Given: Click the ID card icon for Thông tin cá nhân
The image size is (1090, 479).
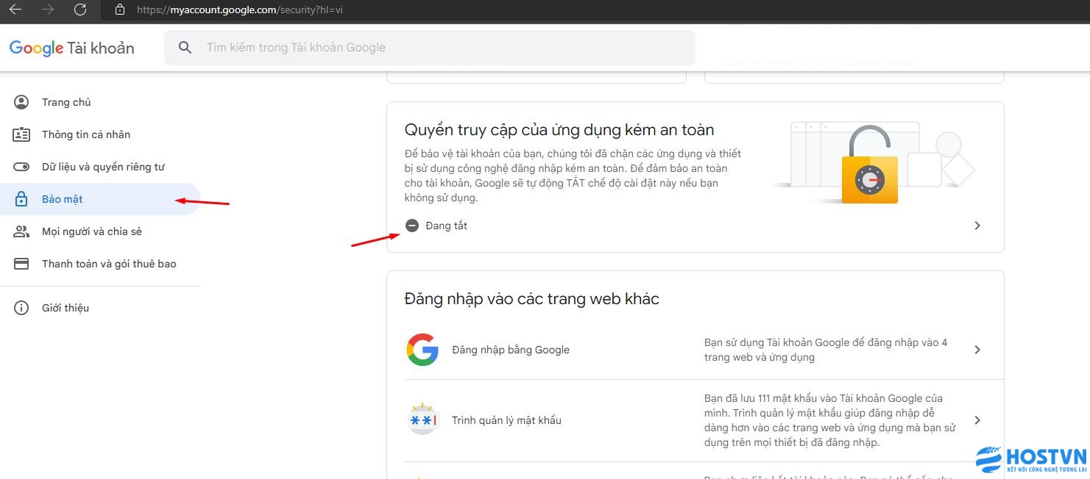Looking at the screenshot, I should coord(21,134).
